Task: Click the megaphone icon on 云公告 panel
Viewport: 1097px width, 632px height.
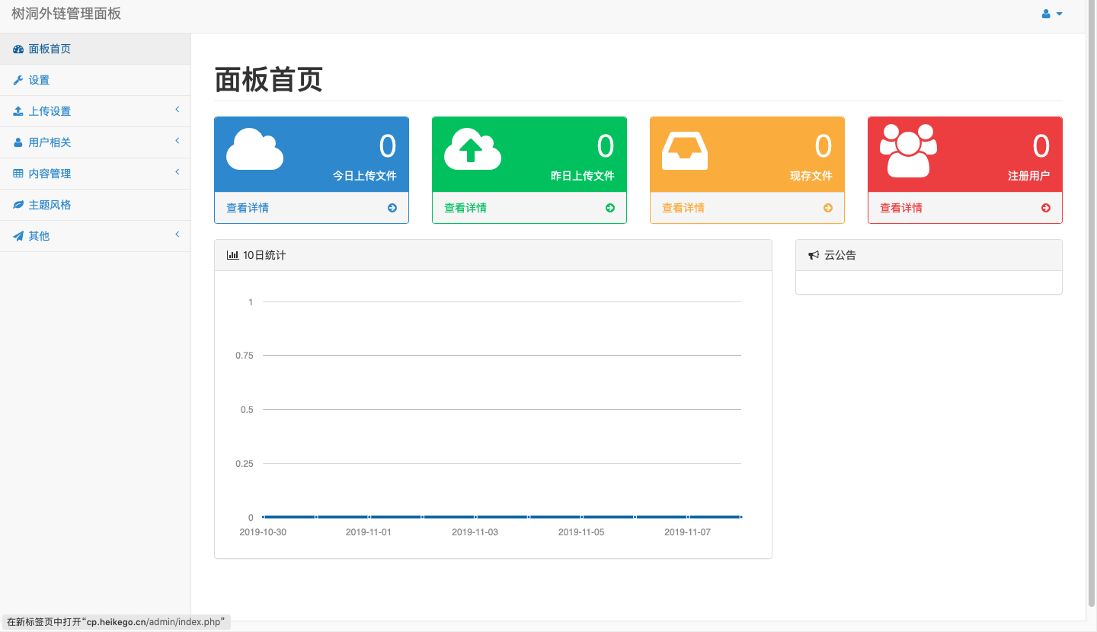Action: [x=812, y=254]
